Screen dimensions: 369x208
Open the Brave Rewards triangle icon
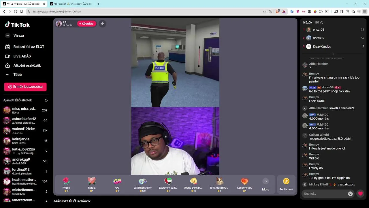click(x=284, y=12)
